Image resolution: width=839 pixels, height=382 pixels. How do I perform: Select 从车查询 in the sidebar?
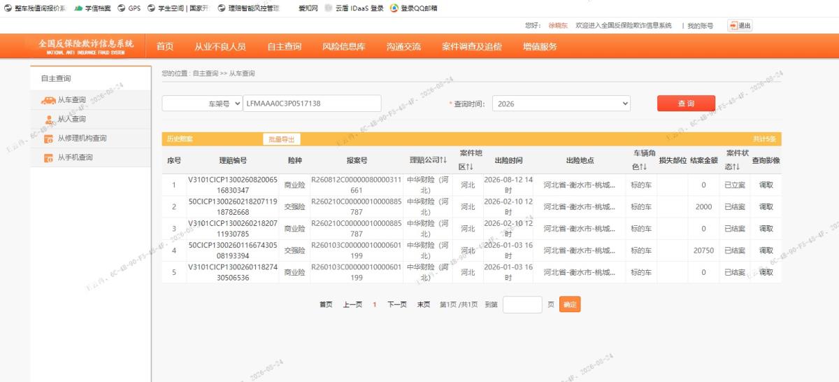pos(72,100)
